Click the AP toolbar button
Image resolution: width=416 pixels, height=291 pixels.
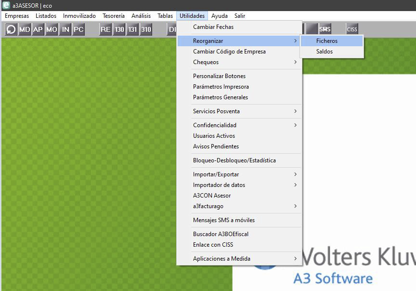(38, 29)
